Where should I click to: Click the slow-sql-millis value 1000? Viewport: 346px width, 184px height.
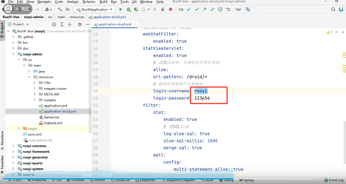coord(212,141)
